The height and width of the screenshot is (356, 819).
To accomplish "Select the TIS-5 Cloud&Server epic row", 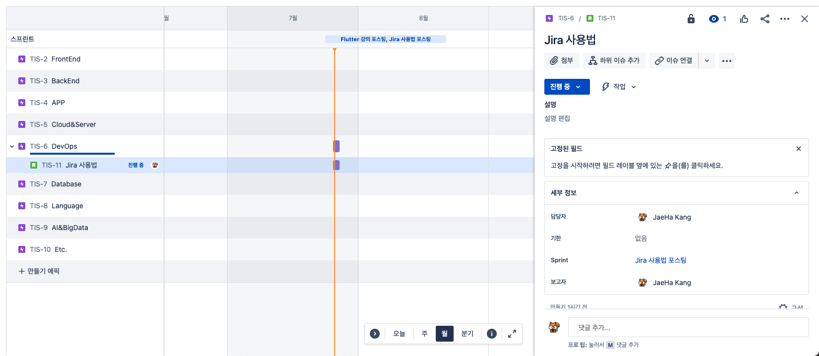I will point(85,124).
